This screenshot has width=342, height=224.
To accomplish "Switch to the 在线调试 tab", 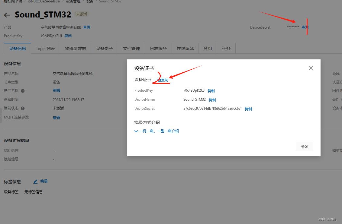I will point(185,49).
